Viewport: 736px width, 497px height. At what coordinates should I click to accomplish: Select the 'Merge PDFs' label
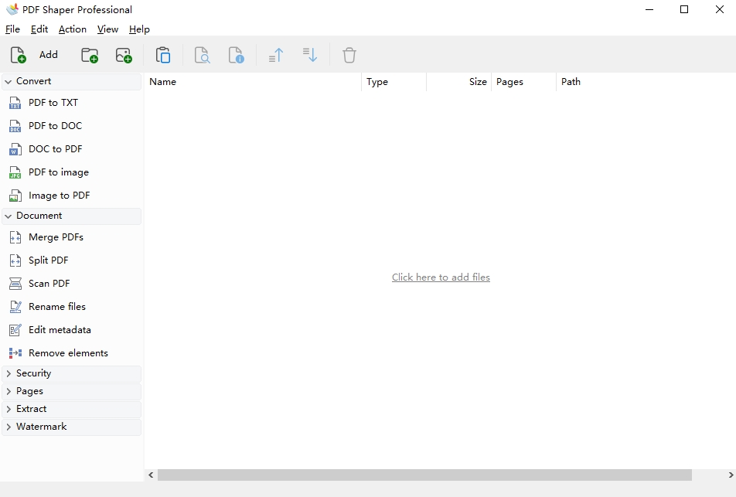tap(56, 237)
